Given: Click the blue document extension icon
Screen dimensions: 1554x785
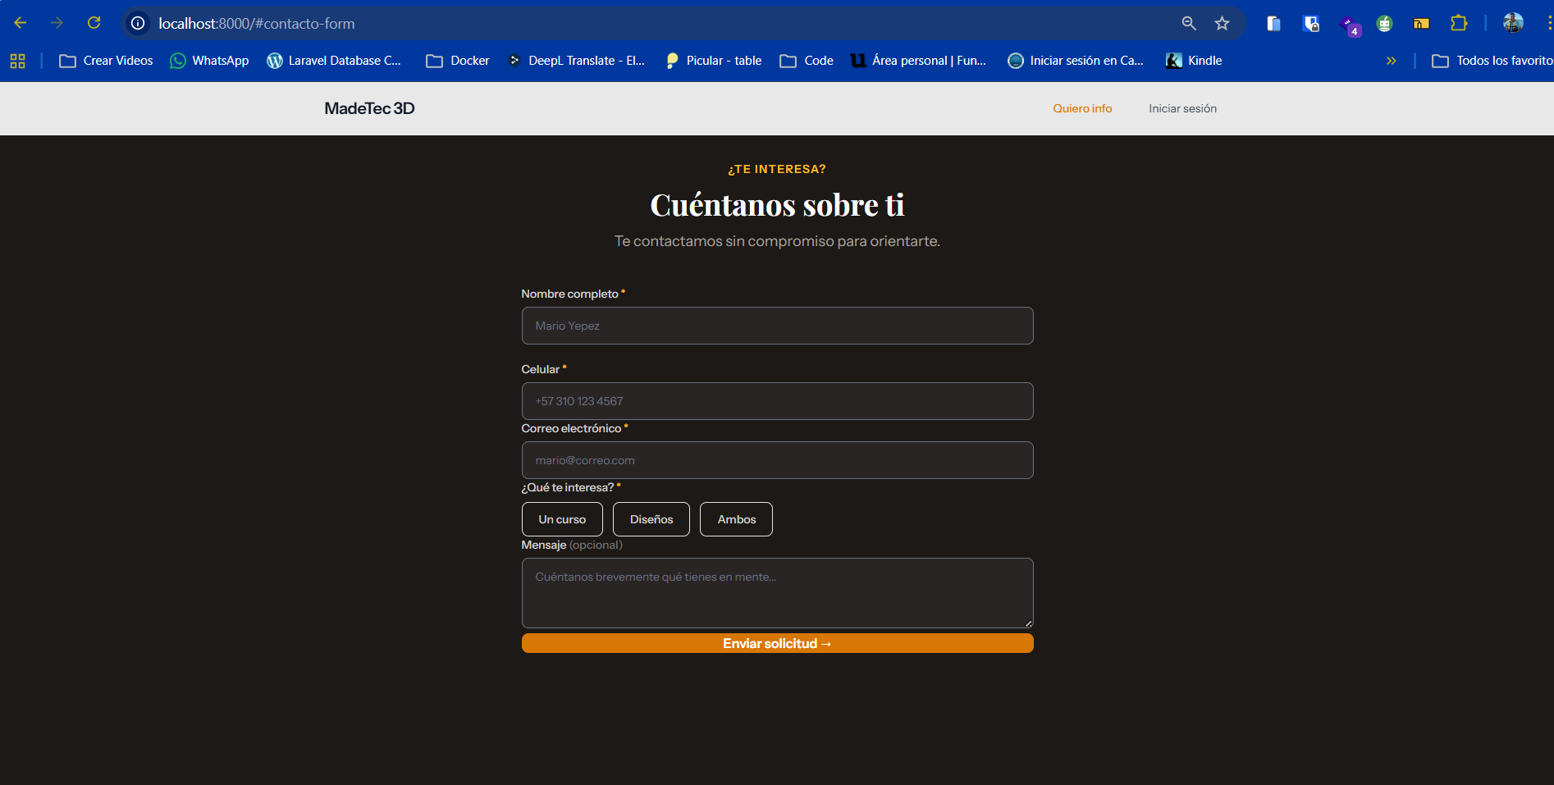Looking at the screenshot, I should (x=1273, y=24).
